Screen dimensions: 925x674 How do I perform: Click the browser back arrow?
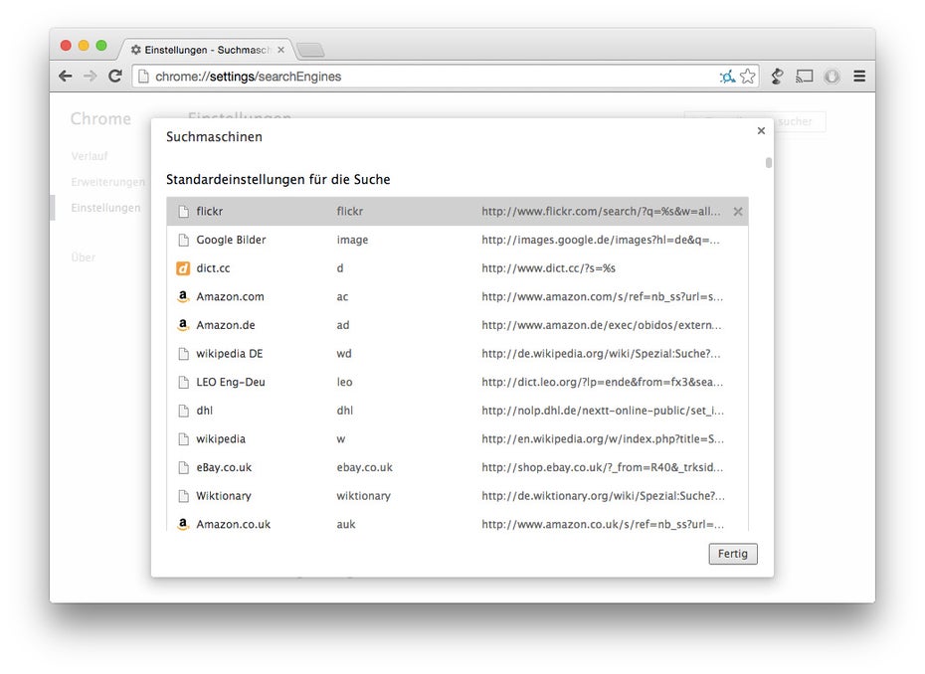66,77
